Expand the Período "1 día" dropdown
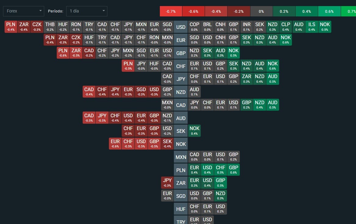 click(x=87, y=11)
